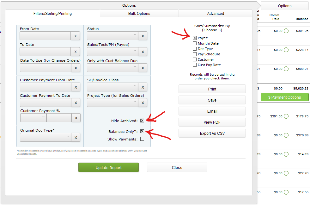Clear Original Doc Type with X
The width and height of the screenshot is (310, 205).
click(x=75, y=137)
